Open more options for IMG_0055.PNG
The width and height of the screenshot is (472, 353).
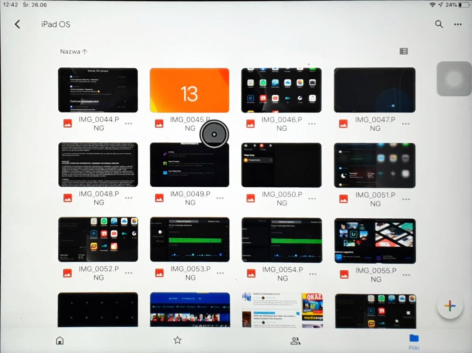(x=407, y=275)
